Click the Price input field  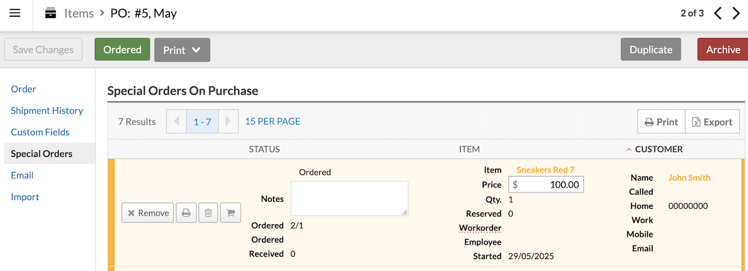point(547,185)
